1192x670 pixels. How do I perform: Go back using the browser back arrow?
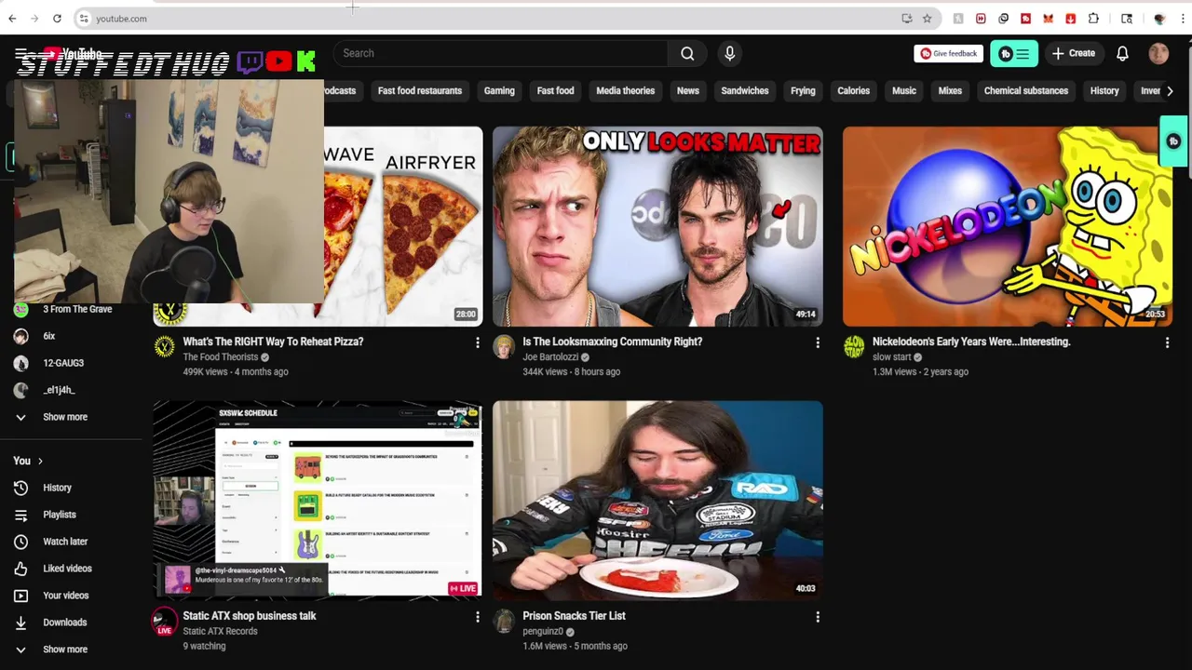coord(12,19)
